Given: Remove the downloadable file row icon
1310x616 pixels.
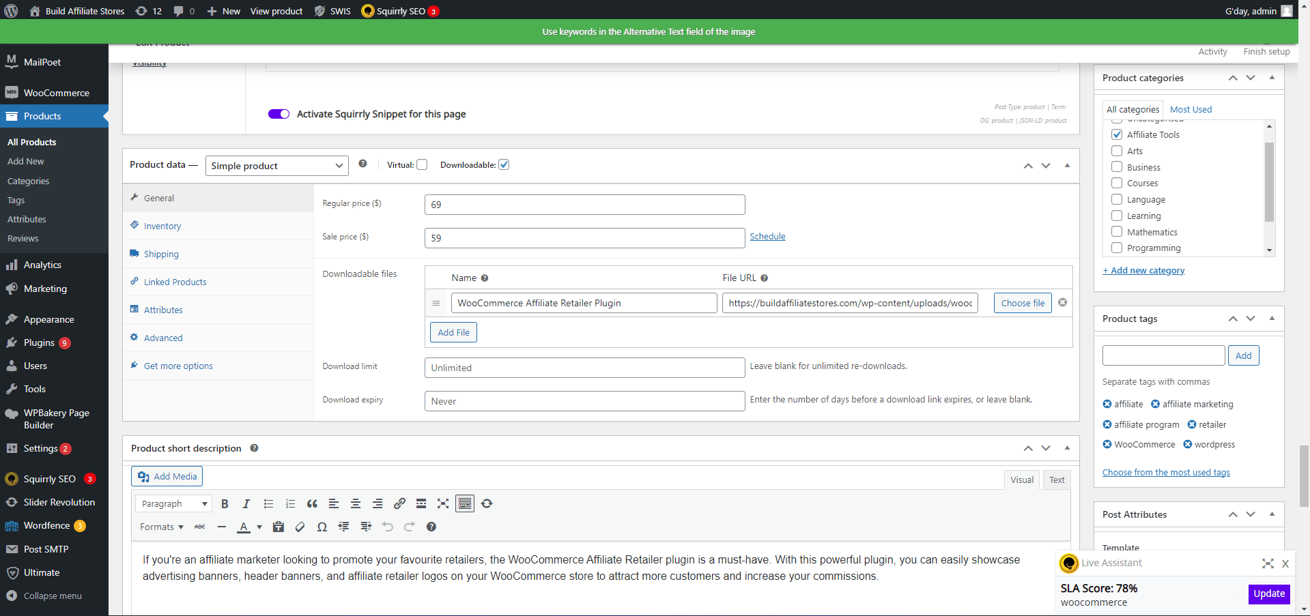Looking at the screenshot, I should point(1062,303).
